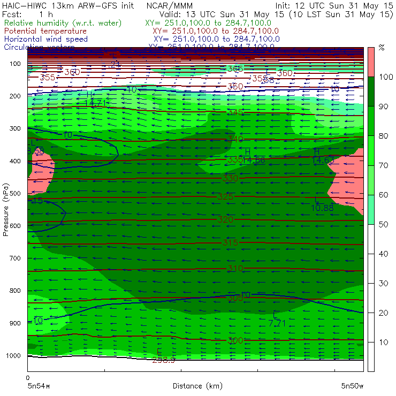Click 'Relative humidity (w.r.t. water)' legend entry
This screenshot has height=396, width=396.
(63, 23)
